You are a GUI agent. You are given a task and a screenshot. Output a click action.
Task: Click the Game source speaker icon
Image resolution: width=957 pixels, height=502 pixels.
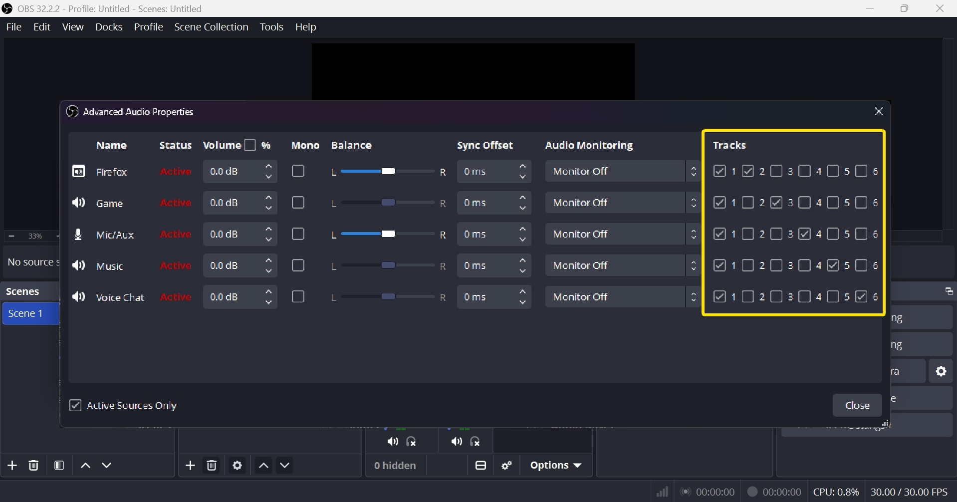click(x=78, y=203)
